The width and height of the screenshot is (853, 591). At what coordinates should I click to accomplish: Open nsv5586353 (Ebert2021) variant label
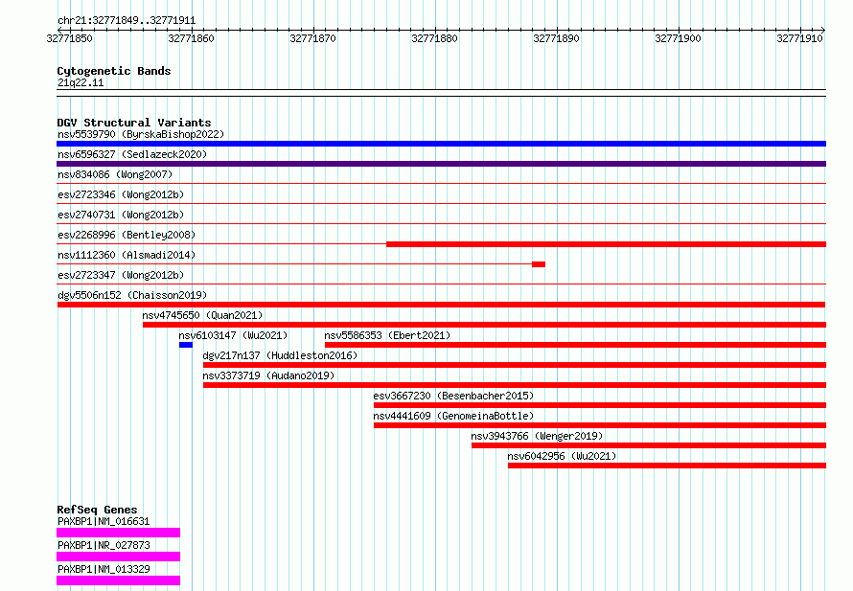click(387, 335)
